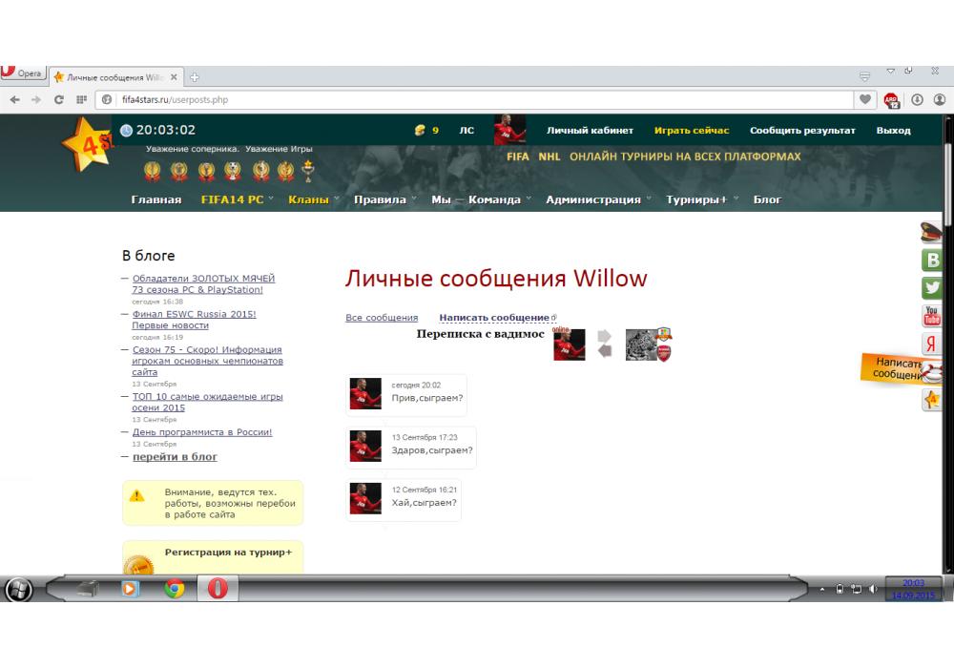Open a new browser tab with plus button
The height and width of the screenshot is (668, 954).
click(196, 77)
